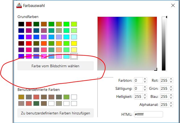The image size is (180, 123).
Task: Click the Grün value field
Action: 165,88
